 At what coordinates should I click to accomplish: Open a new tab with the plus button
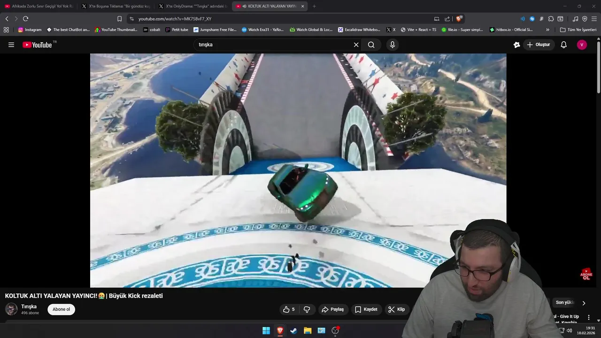point(314,6)
